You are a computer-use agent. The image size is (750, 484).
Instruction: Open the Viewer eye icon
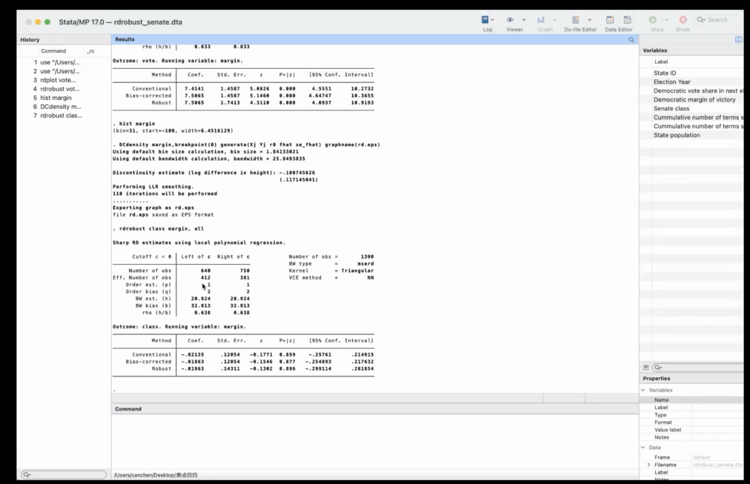[510, 20]
